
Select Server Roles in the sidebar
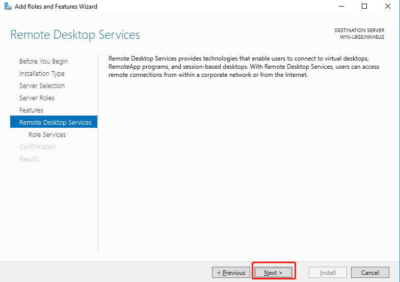click(x=37, y=98)
